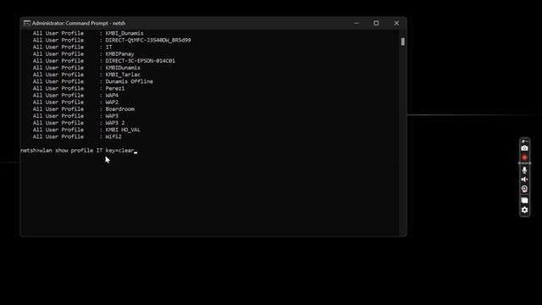Click the profile name 'KMBI_Dunamis'

124,33
